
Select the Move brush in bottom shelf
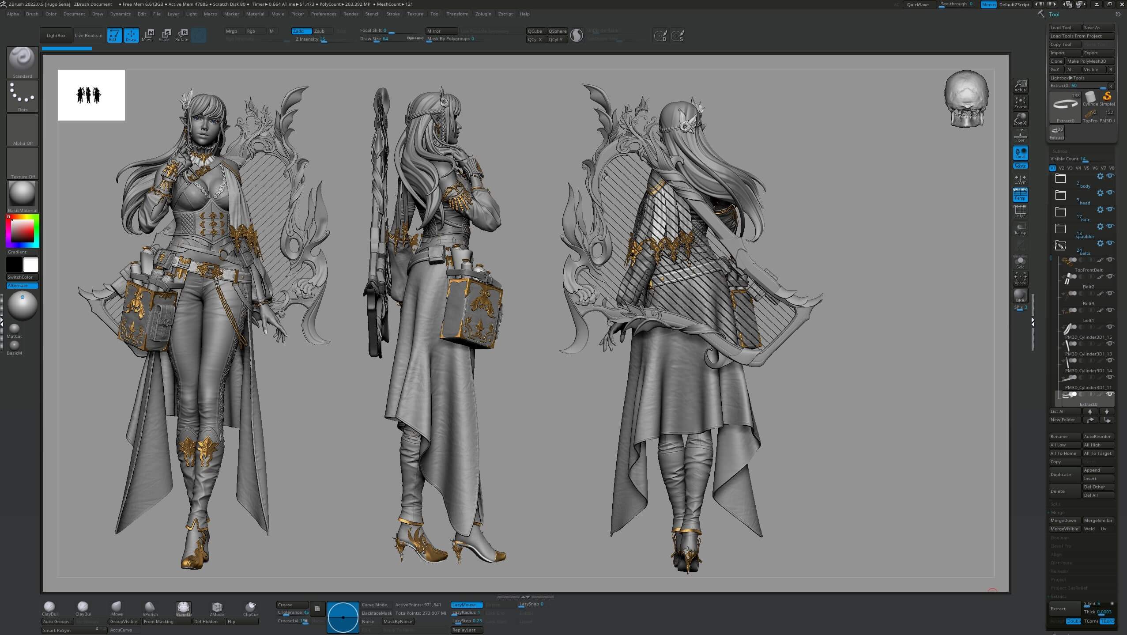point(117,609)
